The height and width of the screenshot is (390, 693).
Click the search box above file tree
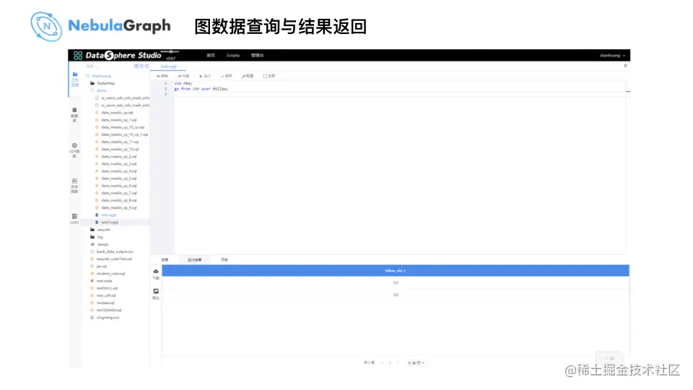coord(108,66)
